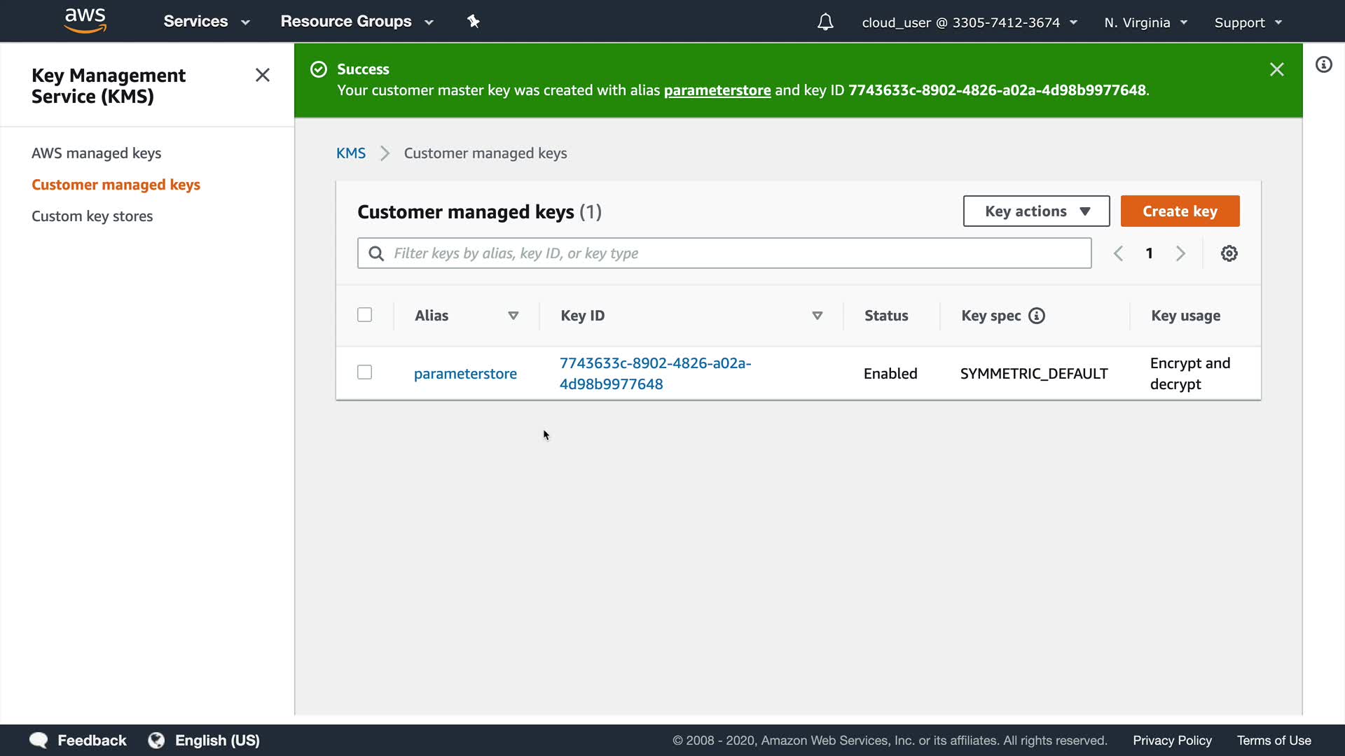Open the notifications bell icon

(825, 22)
